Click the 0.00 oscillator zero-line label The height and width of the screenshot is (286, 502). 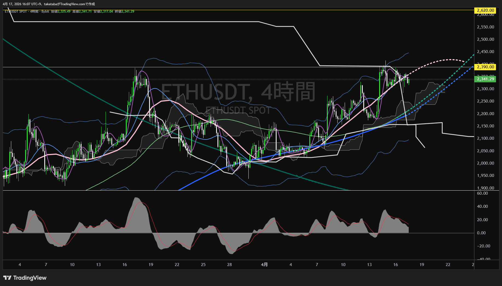pyautogui.click(x=481, y=233)
